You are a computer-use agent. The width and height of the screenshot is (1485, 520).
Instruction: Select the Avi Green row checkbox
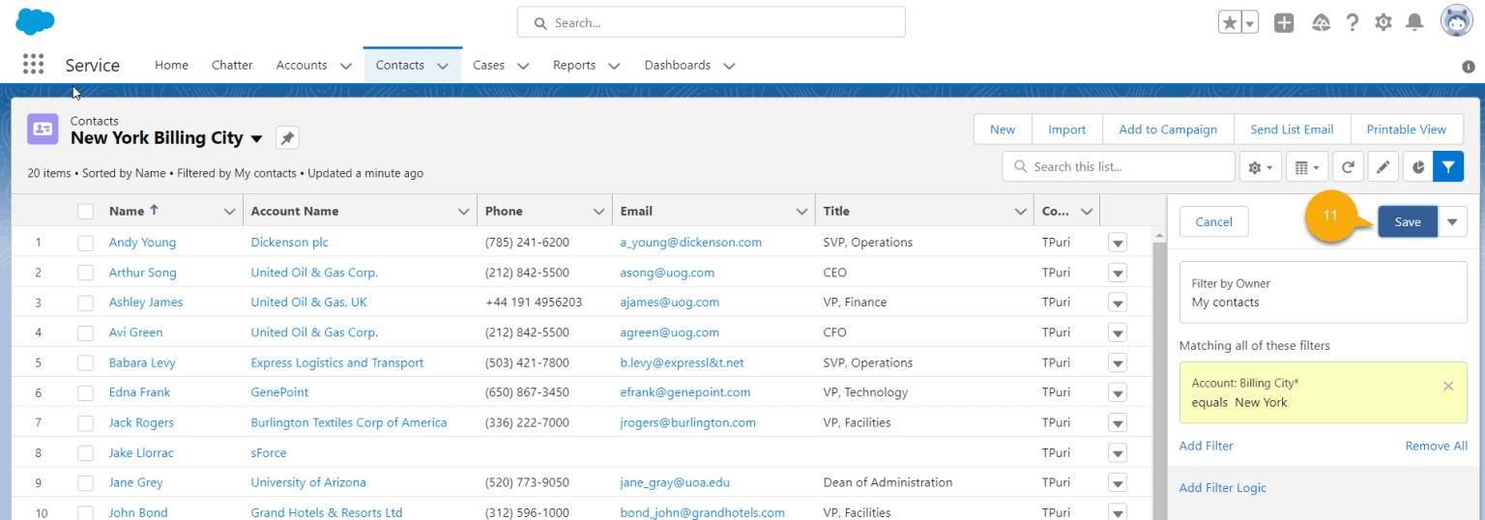click(86, 332)
